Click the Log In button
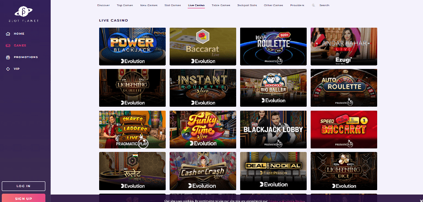Viewport: 423px width, 202px height. pos(23,186)
